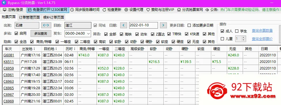
Task: Sort by 历时 column header
Action: click(x=71, y=49)
